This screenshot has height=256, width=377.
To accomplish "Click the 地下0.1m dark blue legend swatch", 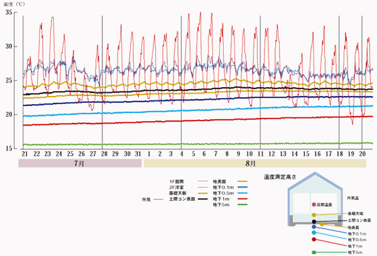I will [x=243, y=187].
